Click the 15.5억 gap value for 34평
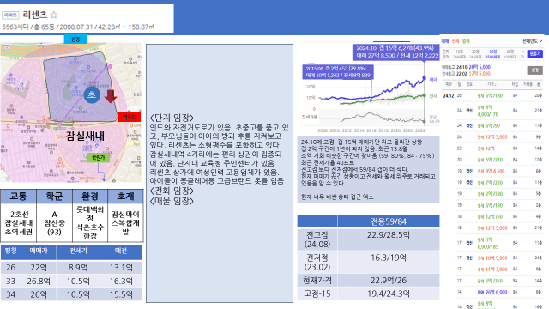 121,294
